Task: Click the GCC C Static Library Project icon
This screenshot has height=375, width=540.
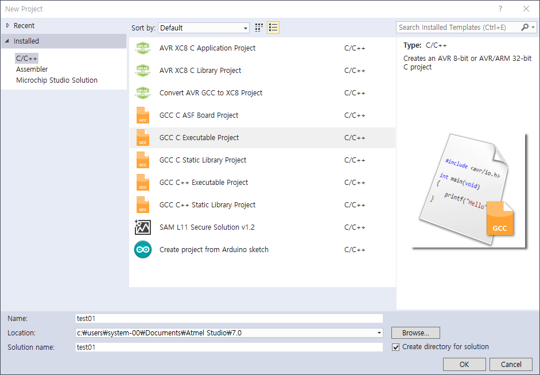Action: click(x=143, y=160)
